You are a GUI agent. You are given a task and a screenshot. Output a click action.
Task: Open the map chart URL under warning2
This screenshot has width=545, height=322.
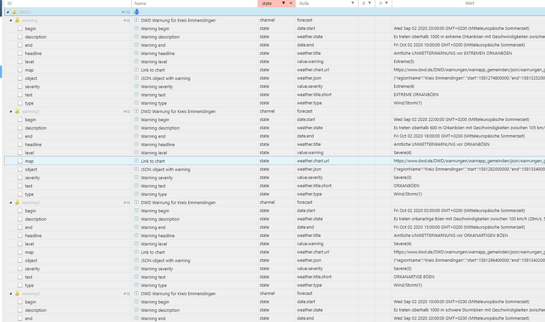coord(469,252)
